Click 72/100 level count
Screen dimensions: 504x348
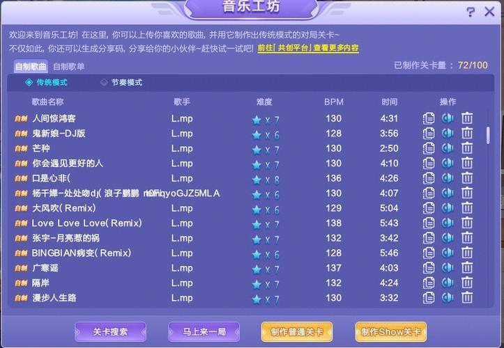(473, 65)
